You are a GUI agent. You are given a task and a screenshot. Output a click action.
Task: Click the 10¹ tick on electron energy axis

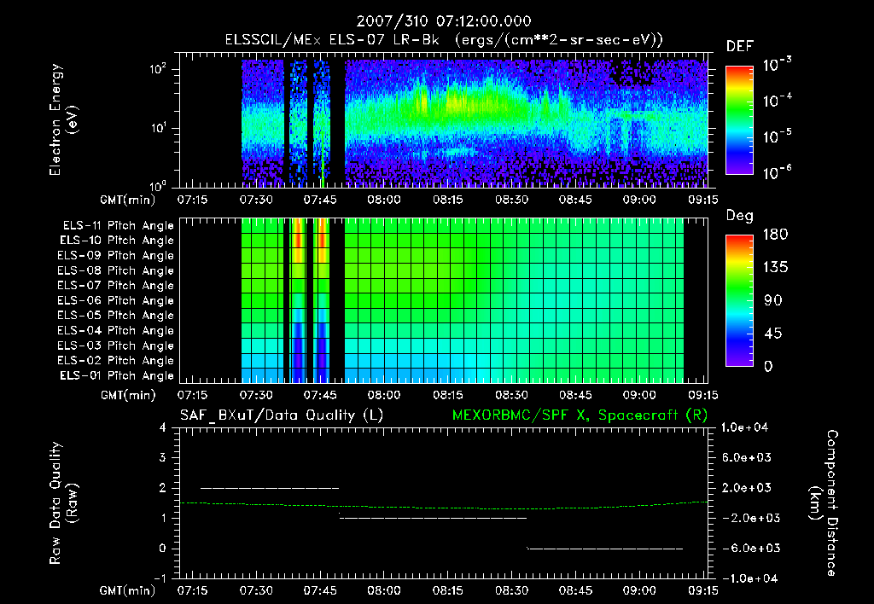tap(158, 128)
